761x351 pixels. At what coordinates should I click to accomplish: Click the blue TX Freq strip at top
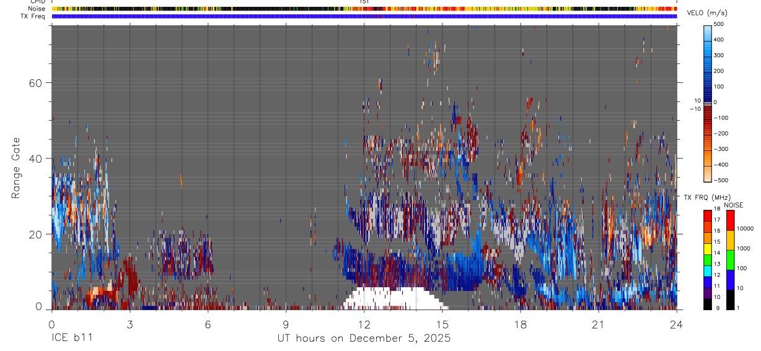coord(364,16)
